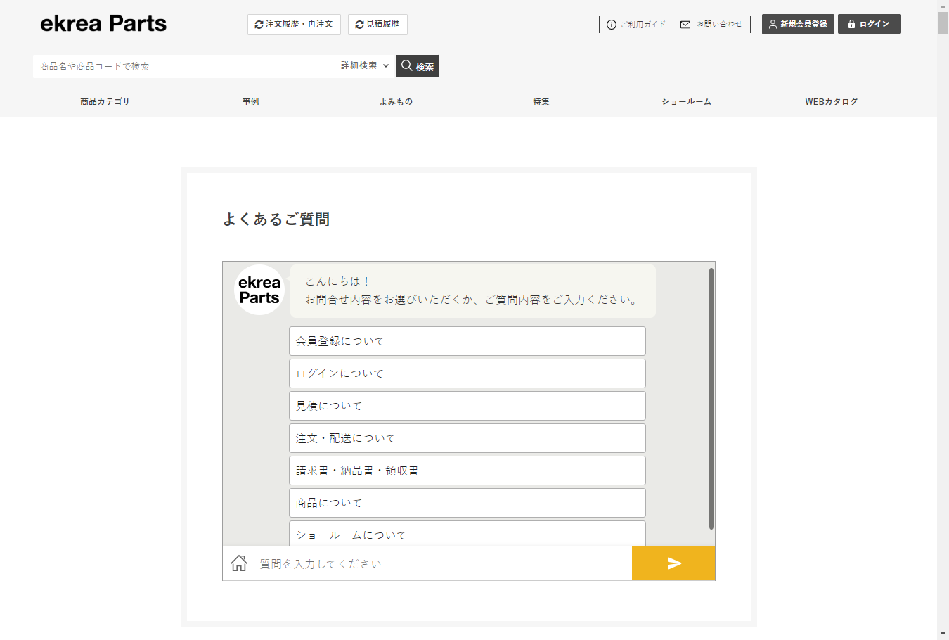Open the 事例 menu item
Image resolution: width=949 pixels, height=640 pixels.
click(250, 102)
